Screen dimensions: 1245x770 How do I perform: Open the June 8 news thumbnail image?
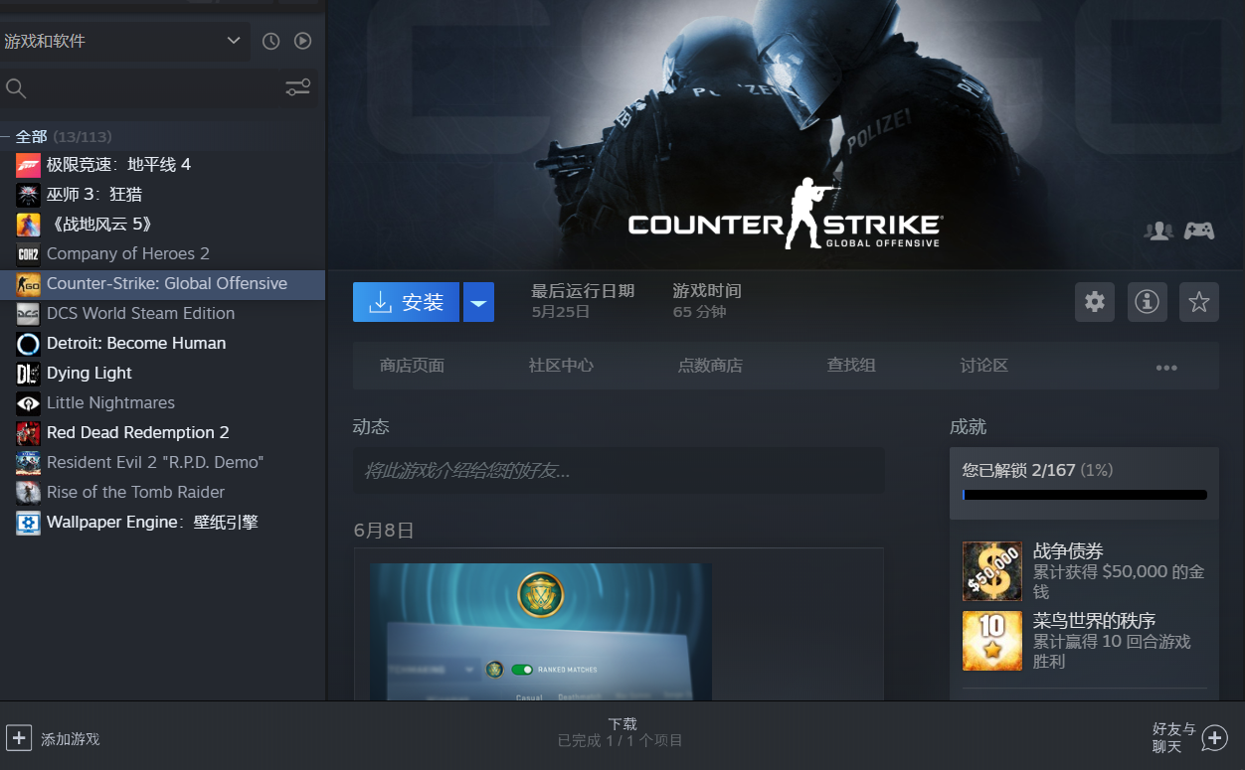pos(541,632)
